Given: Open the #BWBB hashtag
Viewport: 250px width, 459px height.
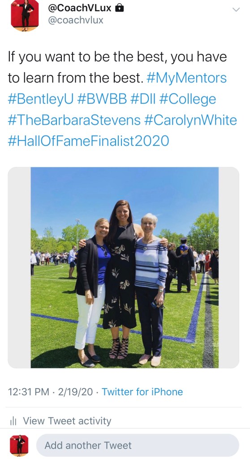Looking at the screenshot, I should click(x=102, y=99).
